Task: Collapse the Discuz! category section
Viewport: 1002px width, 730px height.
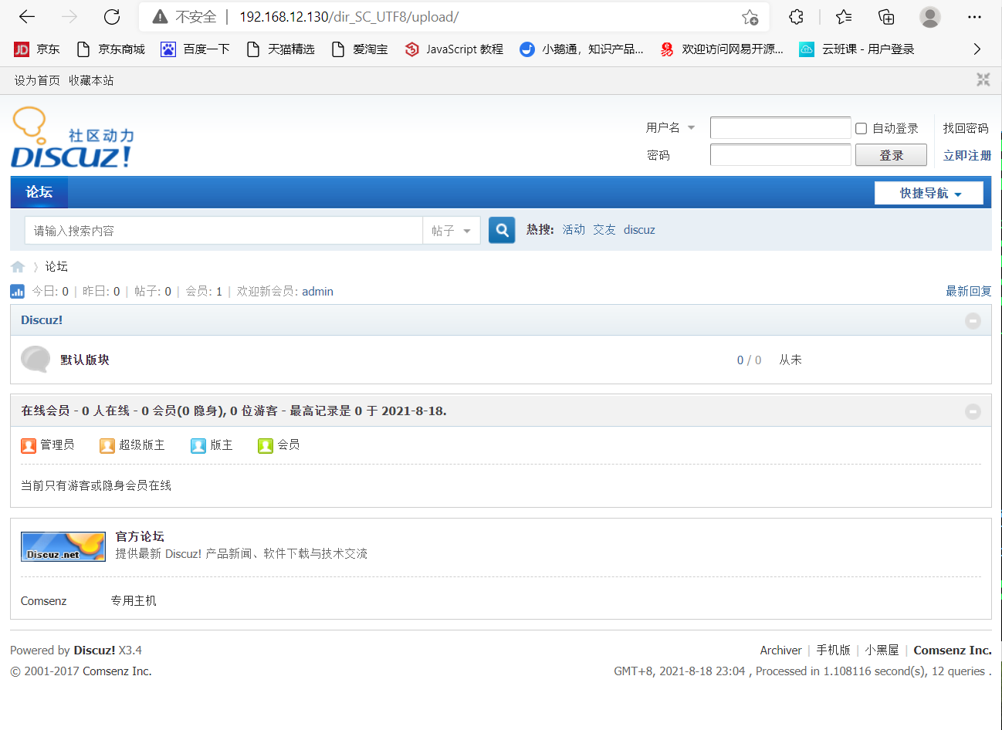Action: pos(973,320)
